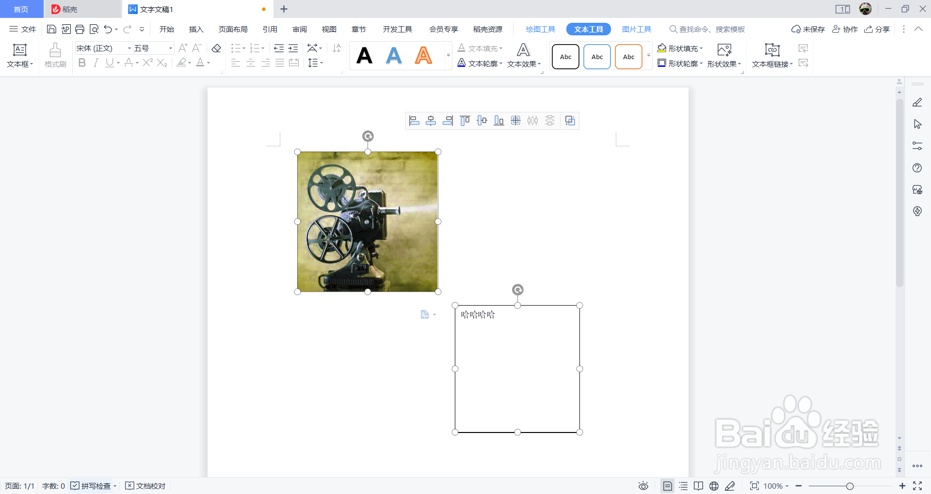931x494 pixels.
Task: Click the Format Painter (格式刷) tool
Action: (55, 55)
